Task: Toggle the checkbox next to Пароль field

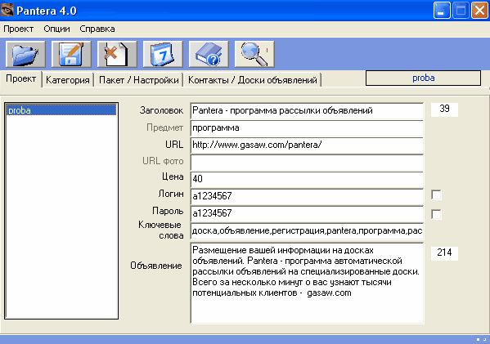Action: pos(436,214)
